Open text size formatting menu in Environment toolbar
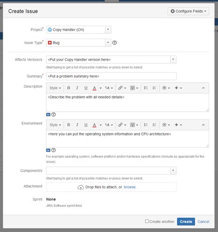 click(x=109, y=125)
